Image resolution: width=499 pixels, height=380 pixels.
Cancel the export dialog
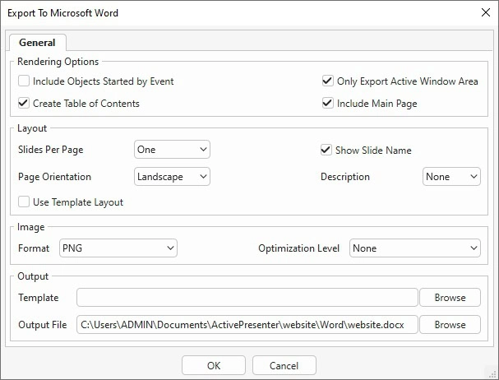284,365
